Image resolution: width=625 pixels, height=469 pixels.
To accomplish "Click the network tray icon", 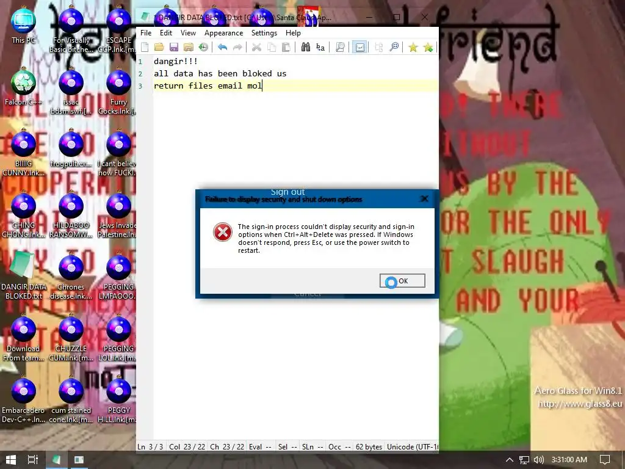I will click(x=524, y=460).
